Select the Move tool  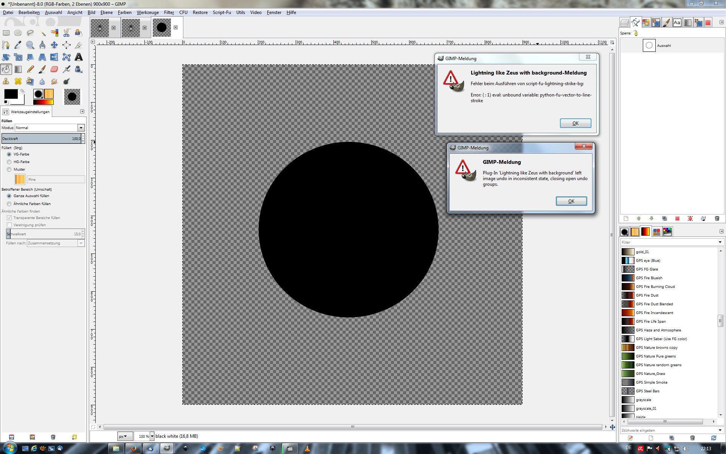pos(54,45)
